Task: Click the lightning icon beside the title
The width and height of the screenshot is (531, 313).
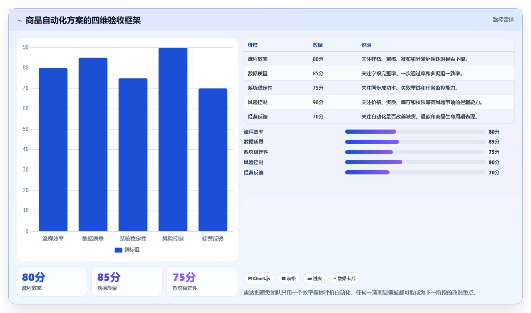Action: (19, 21)
